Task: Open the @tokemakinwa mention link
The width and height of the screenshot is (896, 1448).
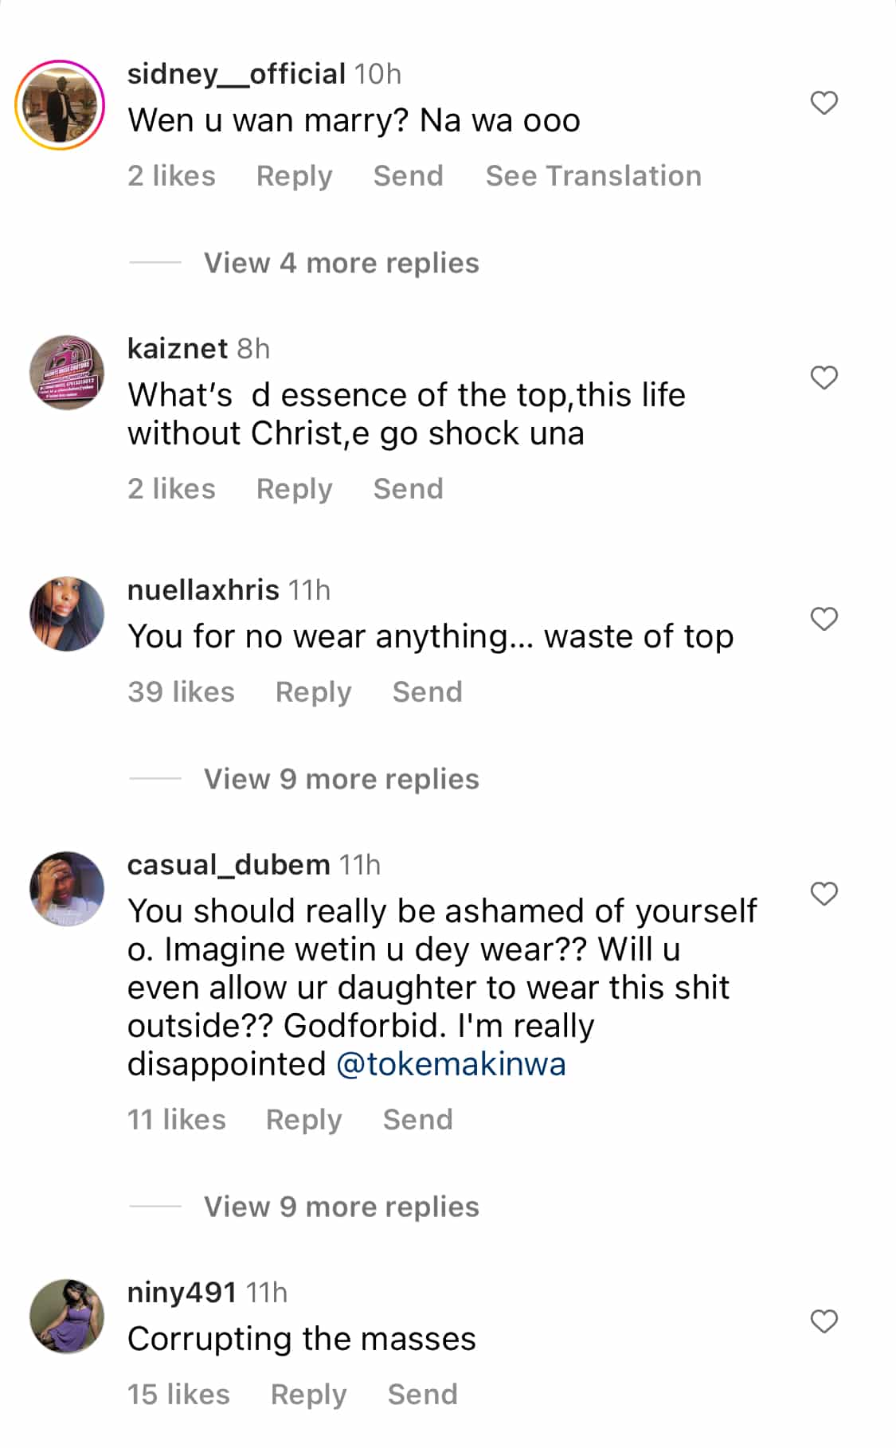Action: pyautogui.click(x=451, y=1065)
